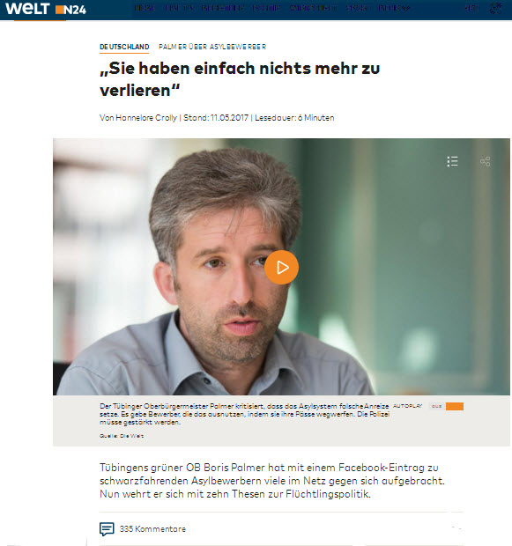This screenshot has width=512, height=546.
Task: Click the article headline text
Action: 240,79
